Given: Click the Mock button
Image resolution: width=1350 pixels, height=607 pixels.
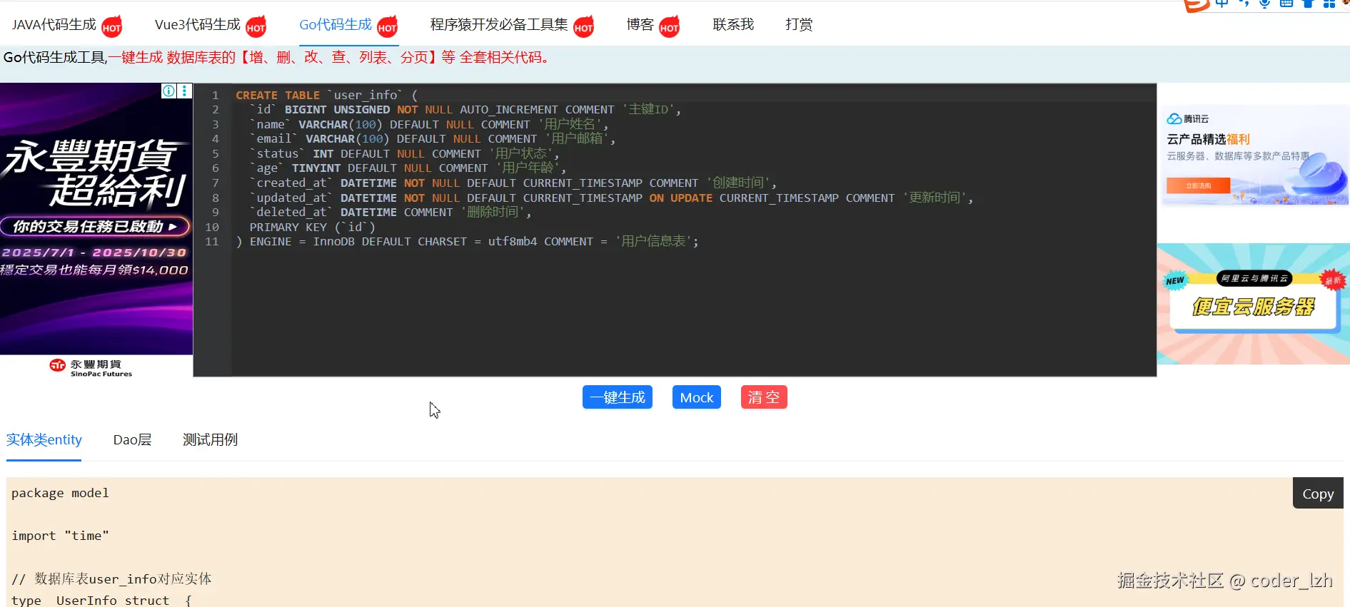Looking at the screenshot, I should click(x=697, y=397).
